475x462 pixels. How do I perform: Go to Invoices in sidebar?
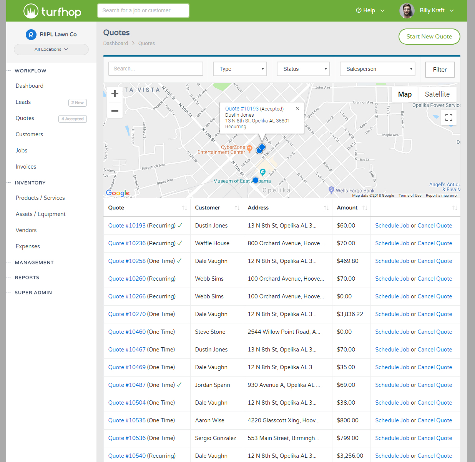26,167
